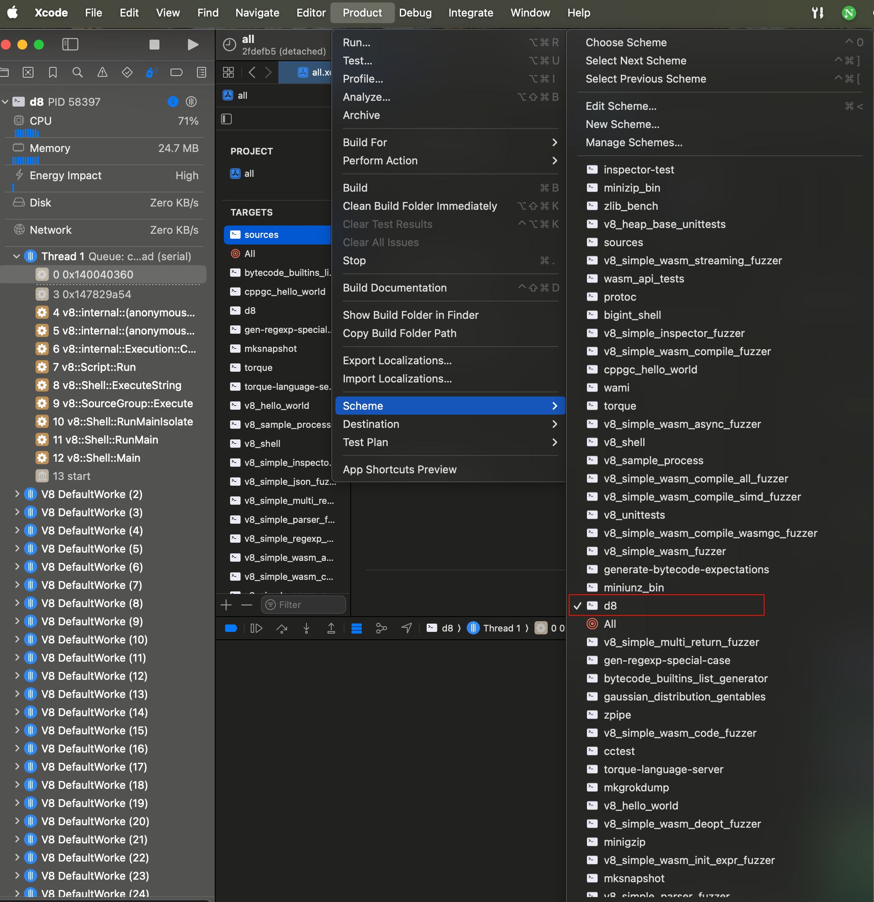This screenshot has width=874, height=902.
Task: Click the simulate location arrow icon
Action: coord(406,628)
